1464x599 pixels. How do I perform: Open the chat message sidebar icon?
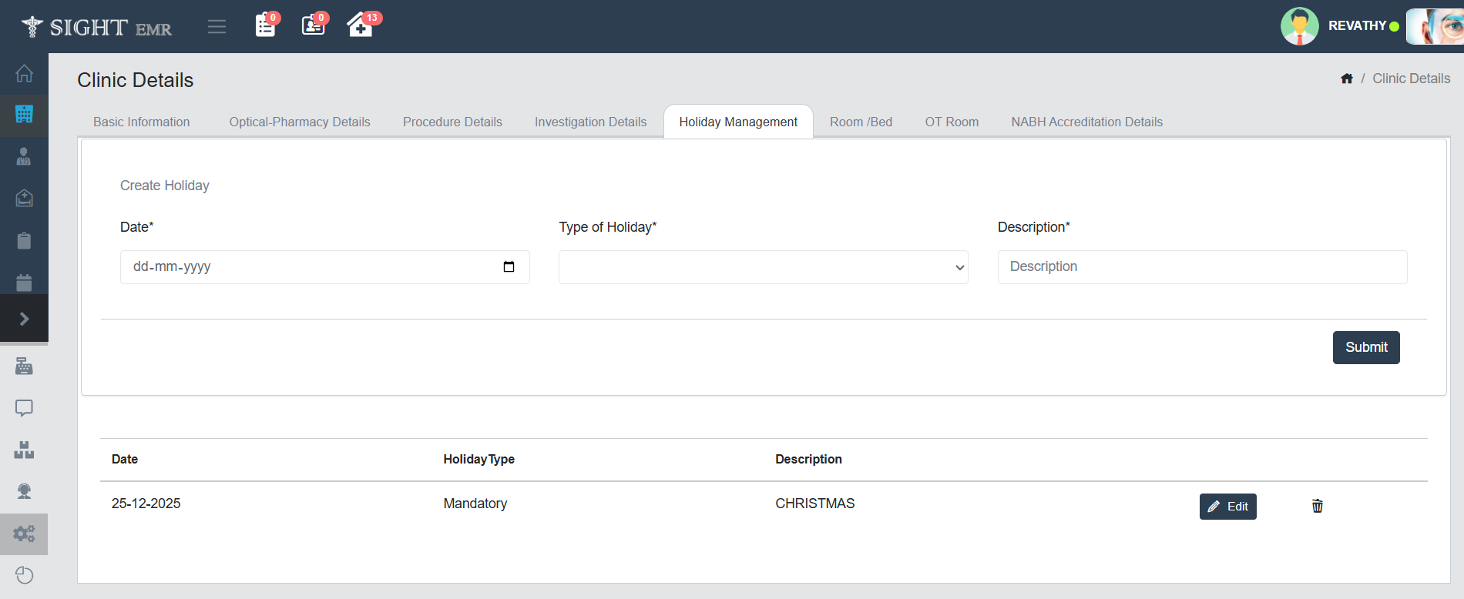24,408
